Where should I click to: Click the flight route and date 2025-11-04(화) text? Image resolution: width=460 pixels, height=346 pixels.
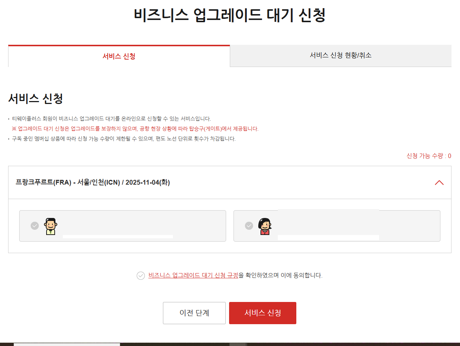93,182
